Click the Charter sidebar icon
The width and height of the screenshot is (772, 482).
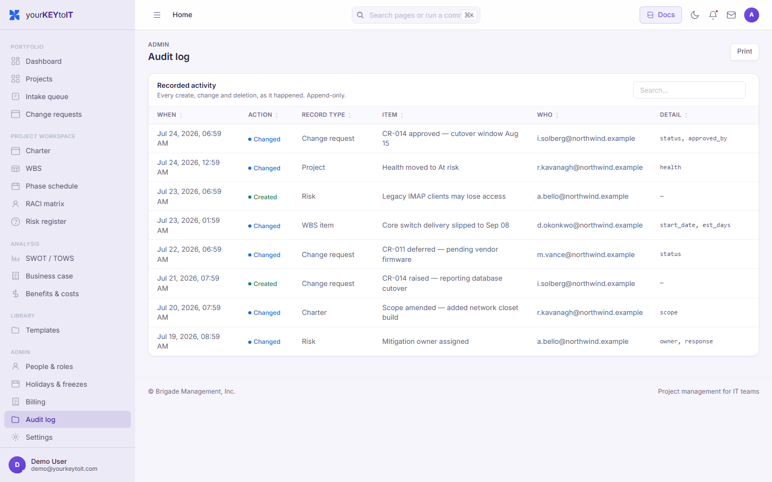point(16,150)
